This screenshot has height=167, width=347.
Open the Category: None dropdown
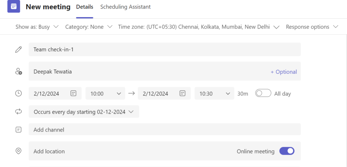point(89,27)
